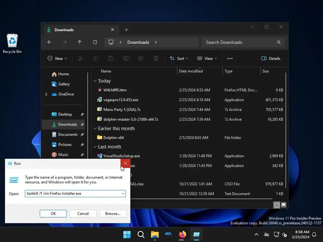Image resolution: width=323 pixels, height=242 pixels.
Task: Click the file list vertical scrollbar
Action: (x=285, y=130)
